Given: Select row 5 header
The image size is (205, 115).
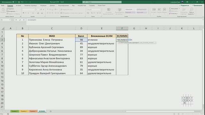Looking at the screenshot, I should [2, 47].
